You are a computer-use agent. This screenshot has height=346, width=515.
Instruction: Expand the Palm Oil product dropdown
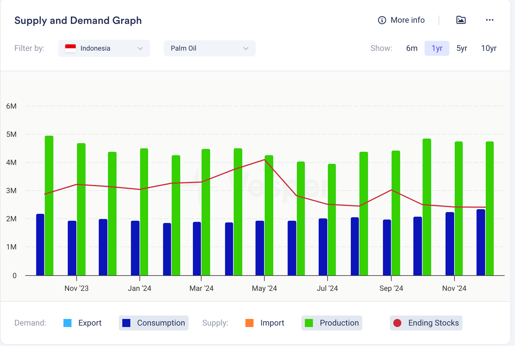pyautogui.click(x=210, y=48)
